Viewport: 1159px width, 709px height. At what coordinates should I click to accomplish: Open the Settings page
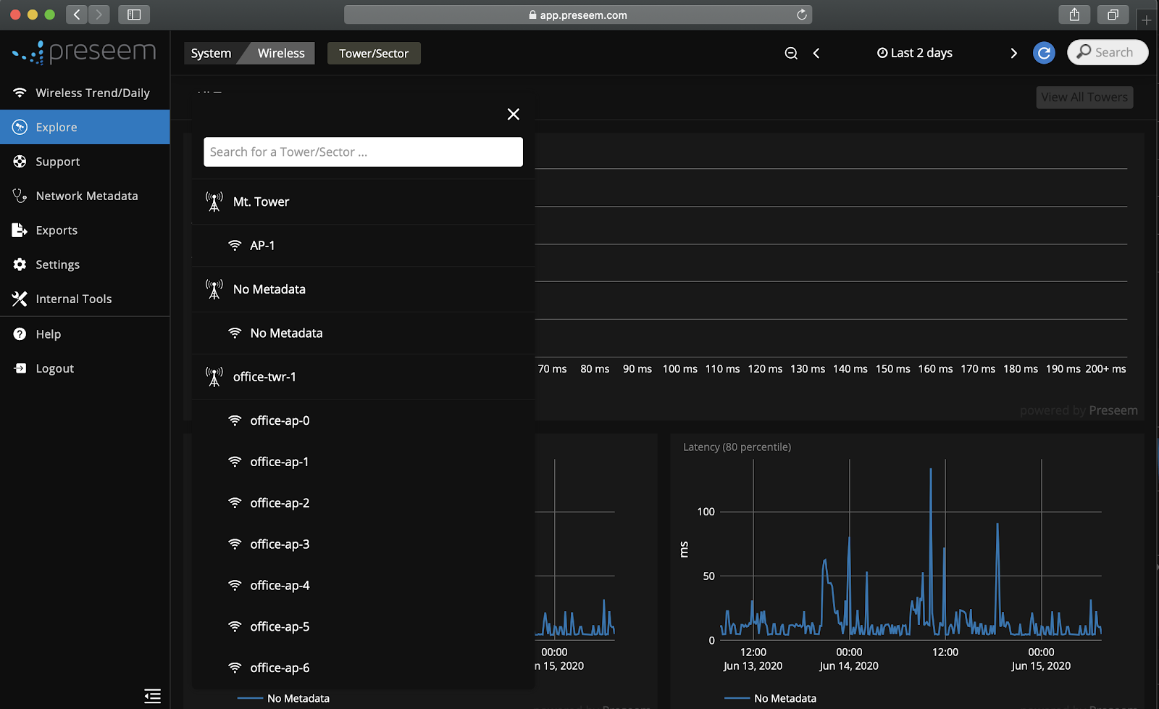85,265
